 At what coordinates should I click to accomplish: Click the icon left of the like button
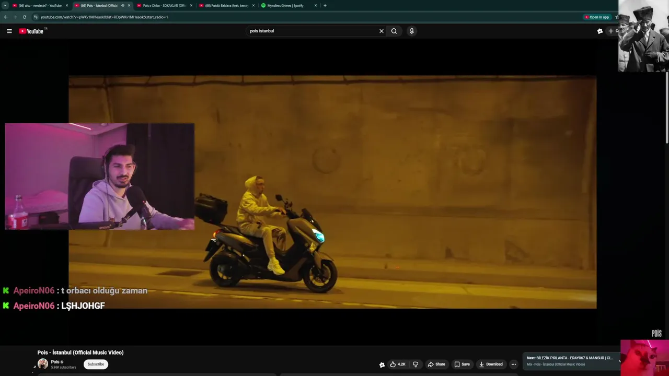(382, 365)
